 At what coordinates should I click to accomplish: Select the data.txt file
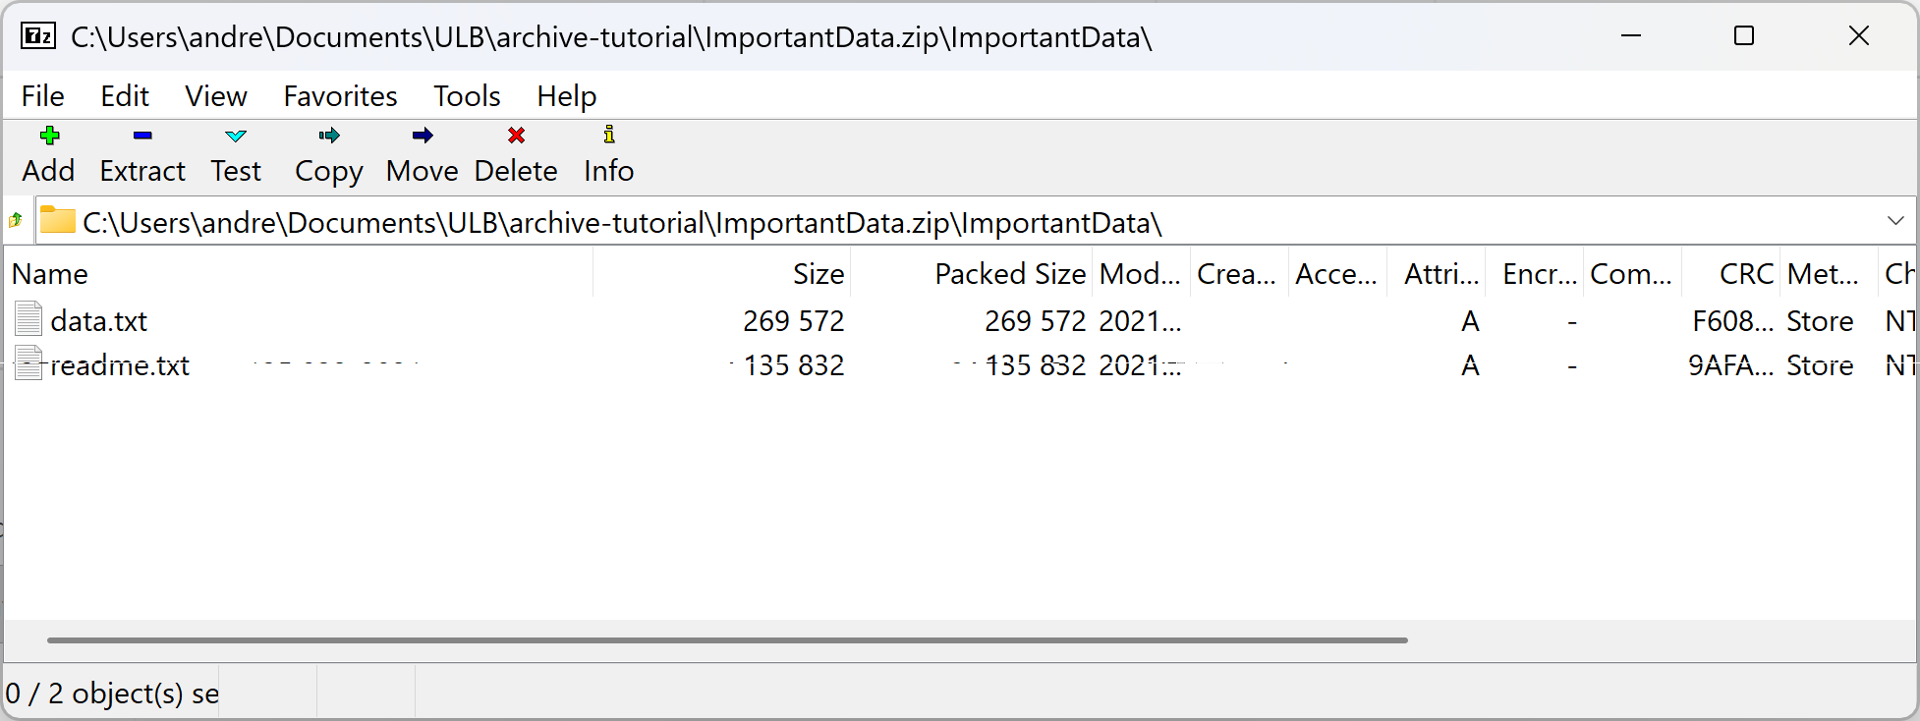98,321
